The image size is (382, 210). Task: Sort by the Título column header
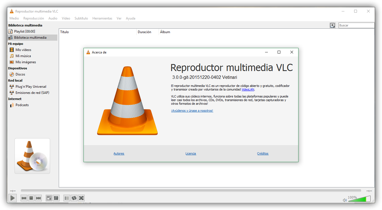pyautogui.click(x=98, y=32)
